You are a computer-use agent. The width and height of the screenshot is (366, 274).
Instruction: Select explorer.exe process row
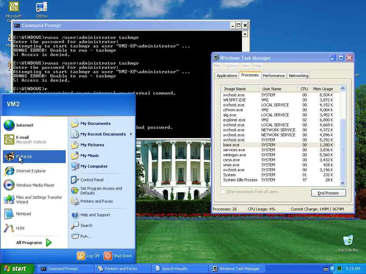tap(278, 120)
